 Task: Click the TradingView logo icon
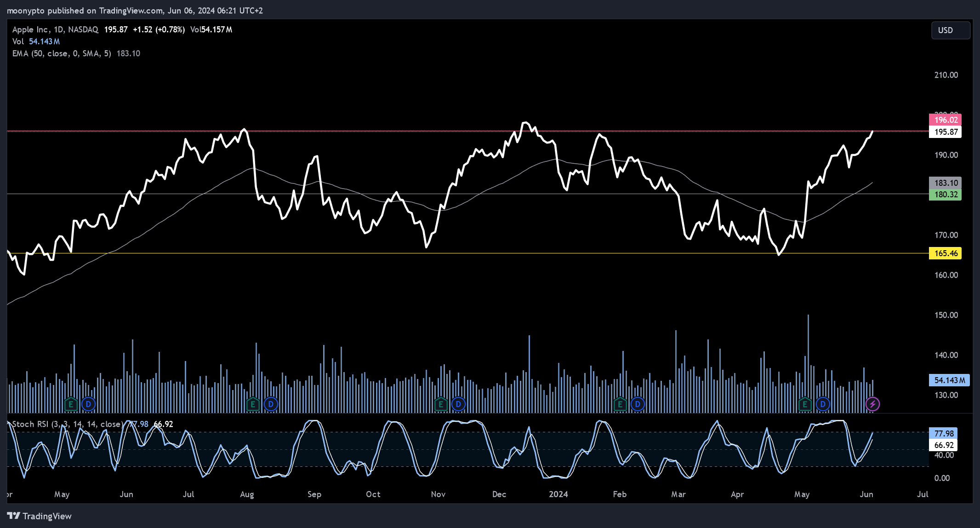[14, 516]
